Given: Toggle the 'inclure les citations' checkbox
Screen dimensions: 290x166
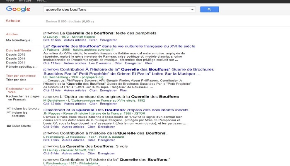Looking at the screenshot, I should click(x=9, y=112).
